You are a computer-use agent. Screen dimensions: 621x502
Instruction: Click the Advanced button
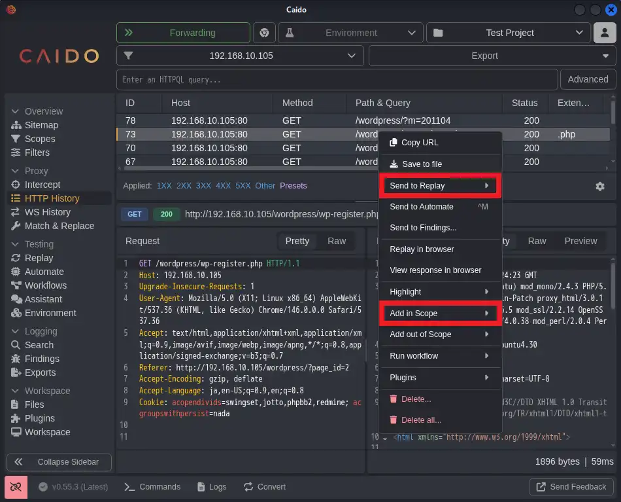point(588,79)
